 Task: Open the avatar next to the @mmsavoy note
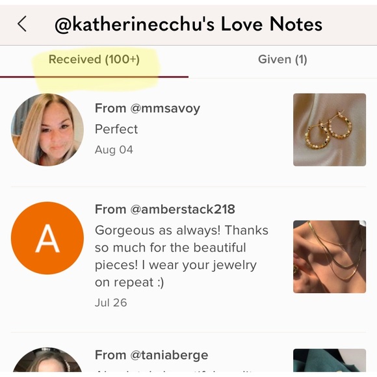(47, 129)
